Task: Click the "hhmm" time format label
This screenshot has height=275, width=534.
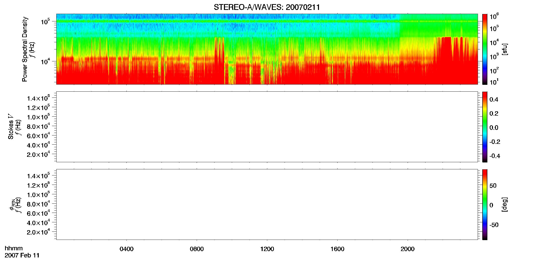Action: [x=14, y=249]
